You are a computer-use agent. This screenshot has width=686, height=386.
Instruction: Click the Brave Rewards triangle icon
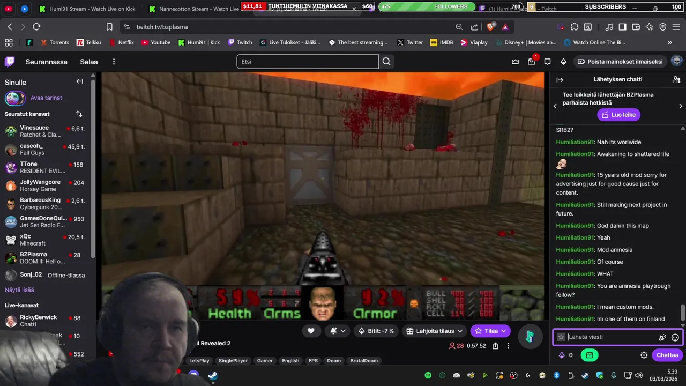tap(505, 27)
